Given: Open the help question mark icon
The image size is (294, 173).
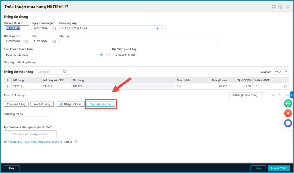Looking at the screenshot, I should [x=280, y=7].
